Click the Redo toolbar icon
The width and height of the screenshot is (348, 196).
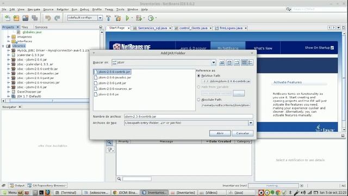[x=57, y=18]
